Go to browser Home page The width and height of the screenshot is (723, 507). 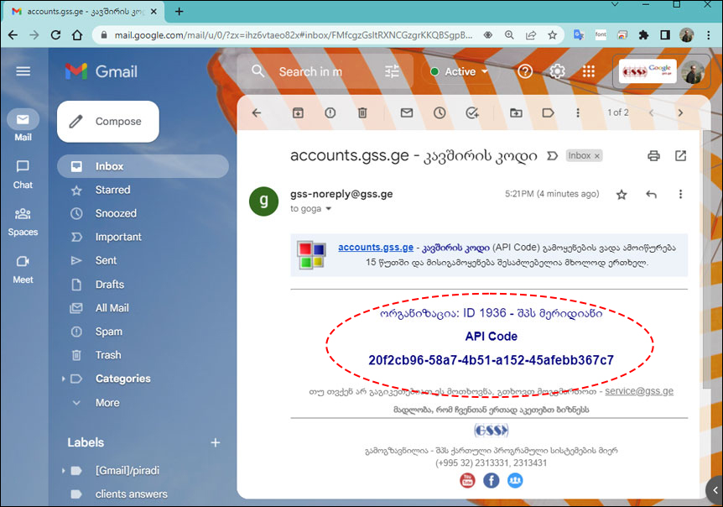77,34
